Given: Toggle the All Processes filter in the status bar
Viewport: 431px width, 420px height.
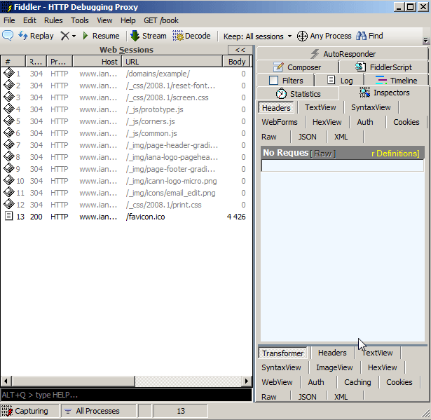Looking at the screenshot, I should click(x=91, y=411).
